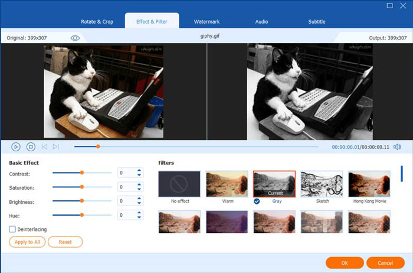Click the grayscale output preview image
The image size is (413, 273).
pyautogui.click(x=310, y=92)
